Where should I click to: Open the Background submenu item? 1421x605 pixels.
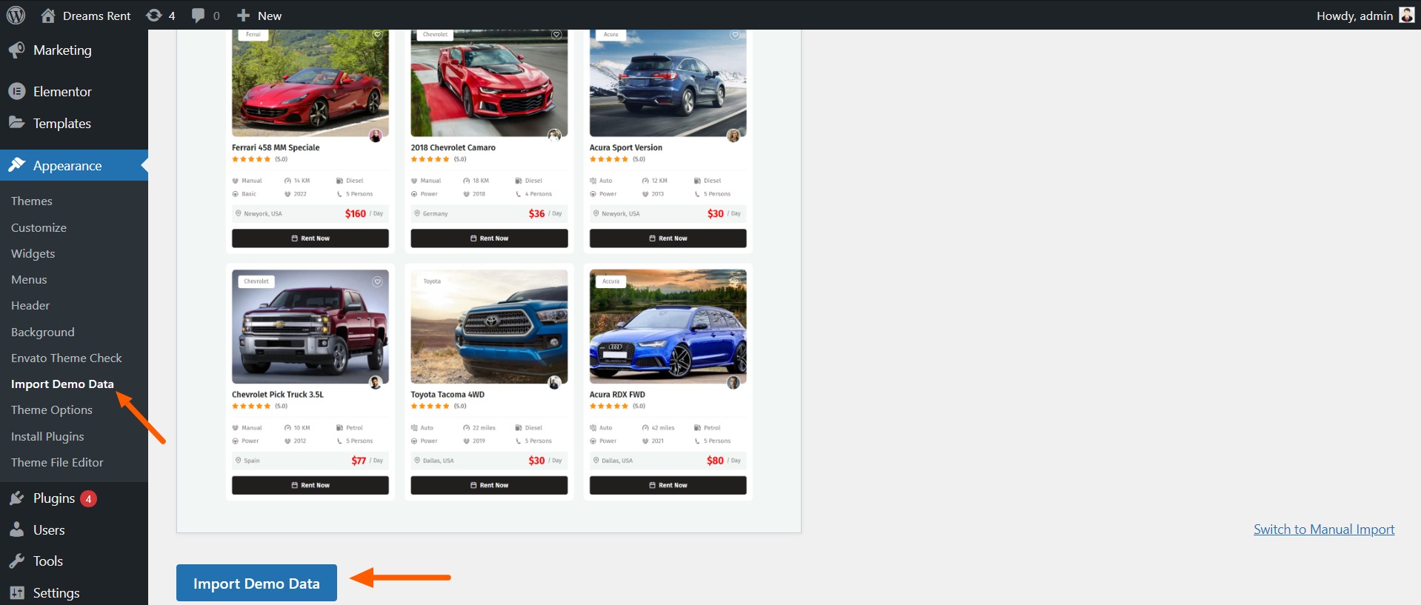tap(43, 332)
